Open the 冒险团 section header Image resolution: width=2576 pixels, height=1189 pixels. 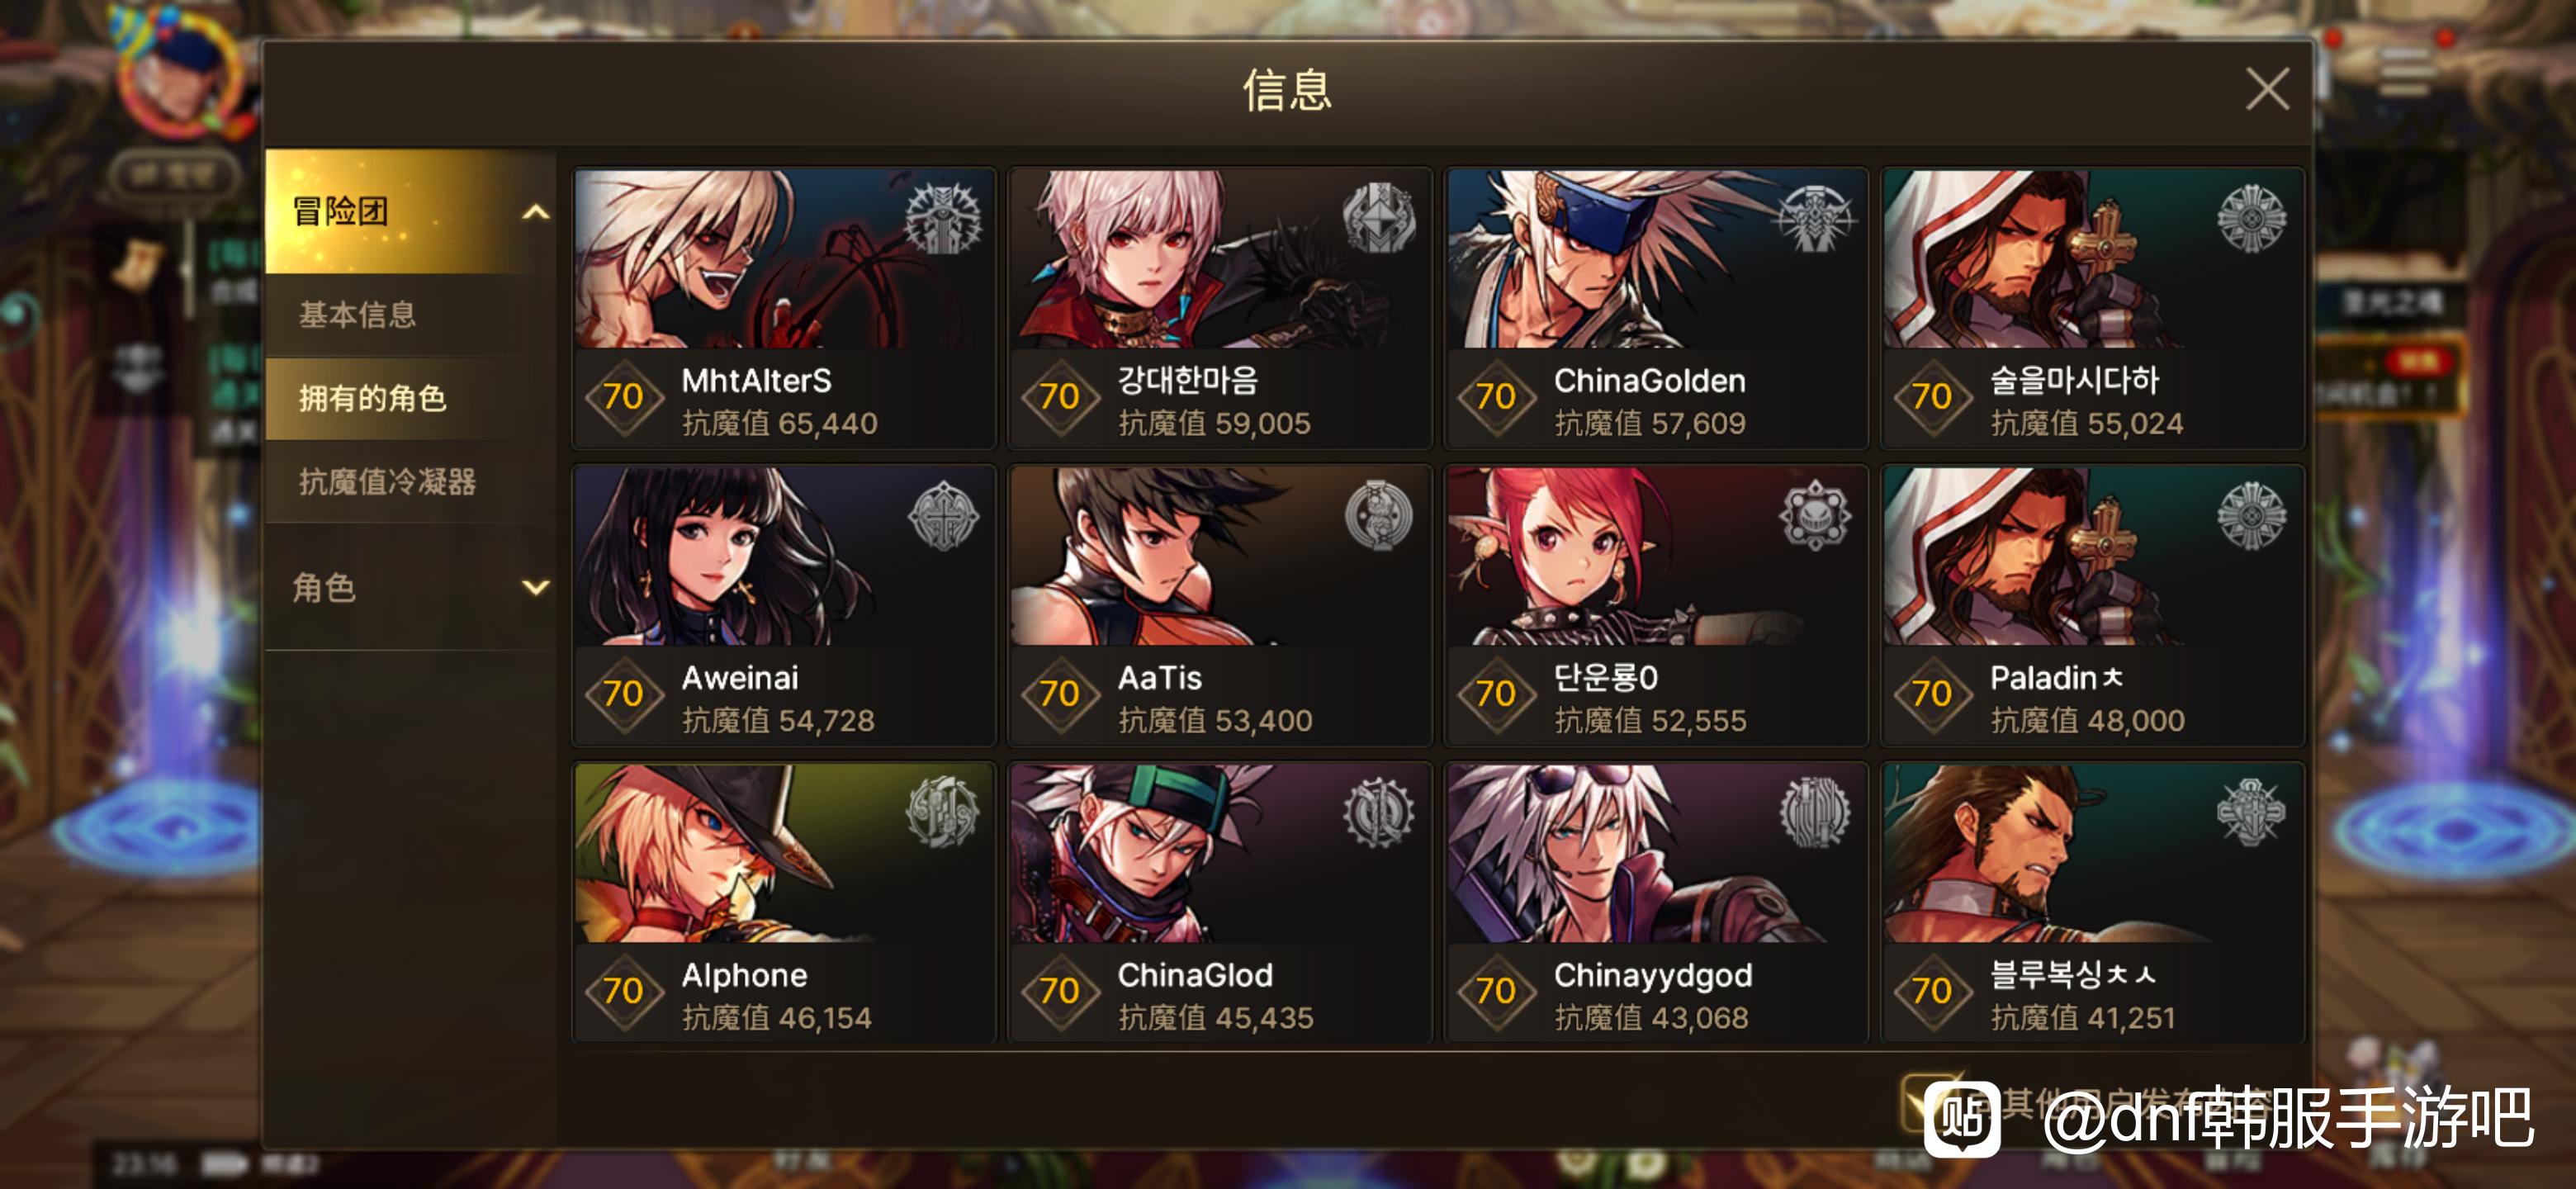click(x=411, y=211)
